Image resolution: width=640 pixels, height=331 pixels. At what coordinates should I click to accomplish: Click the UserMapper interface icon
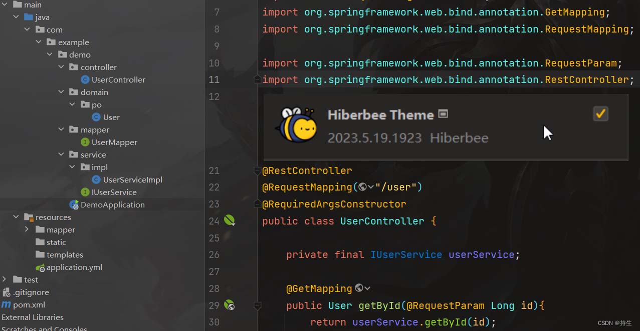pyautogui.click(x=85, y=142)
